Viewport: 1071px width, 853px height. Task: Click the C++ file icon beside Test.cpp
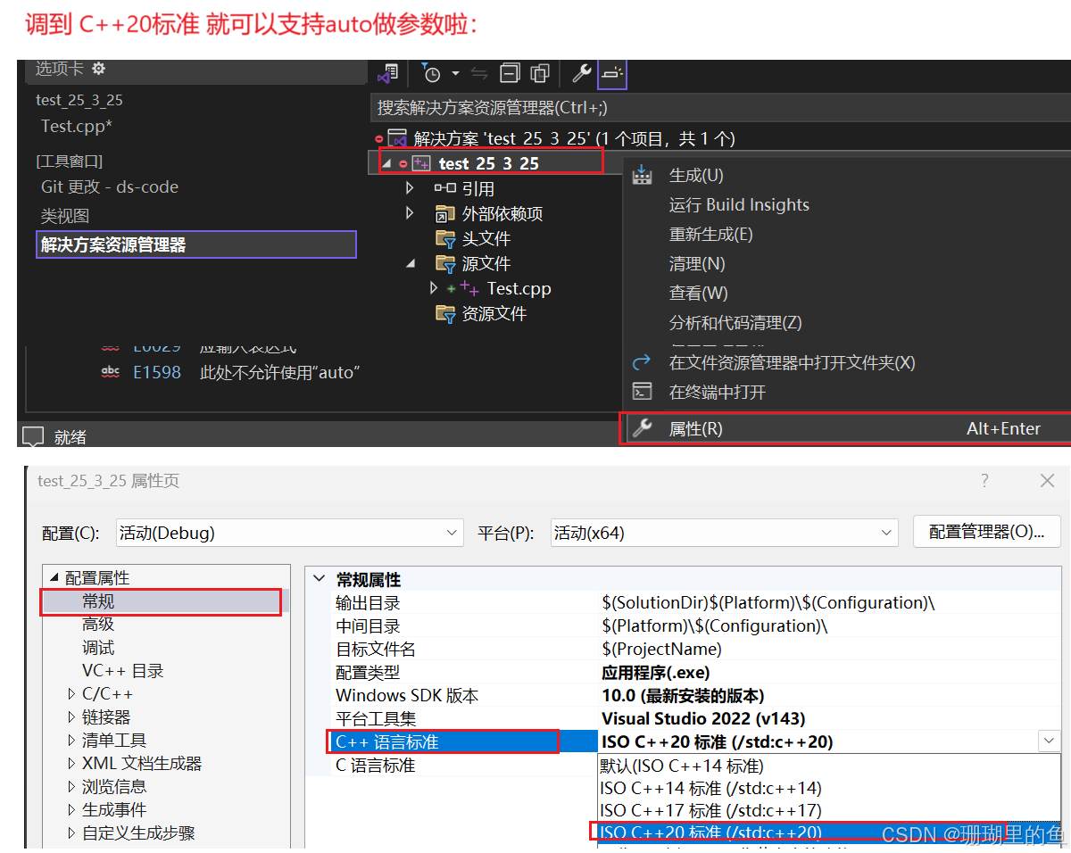469,287
